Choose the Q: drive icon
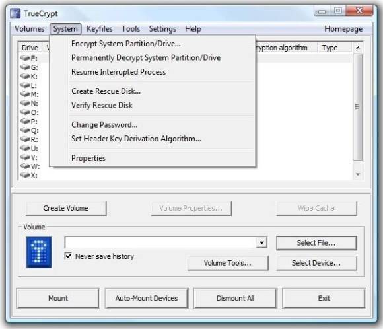Screen dimensions: 383x329 click(24, 130)
